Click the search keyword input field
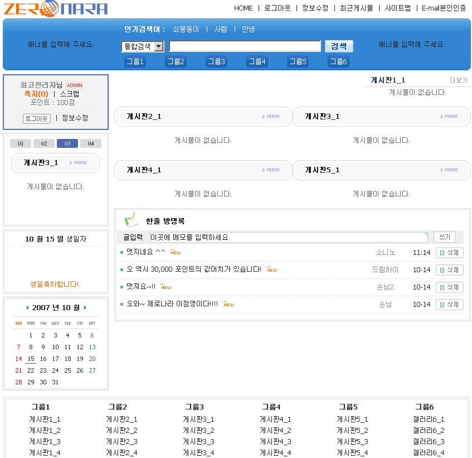Image resolution: width=472 pixels, height=458 pixels. [245, 46]
